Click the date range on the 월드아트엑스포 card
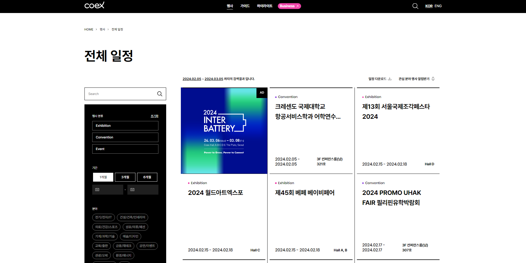526x263 pixels. (210, 250)
